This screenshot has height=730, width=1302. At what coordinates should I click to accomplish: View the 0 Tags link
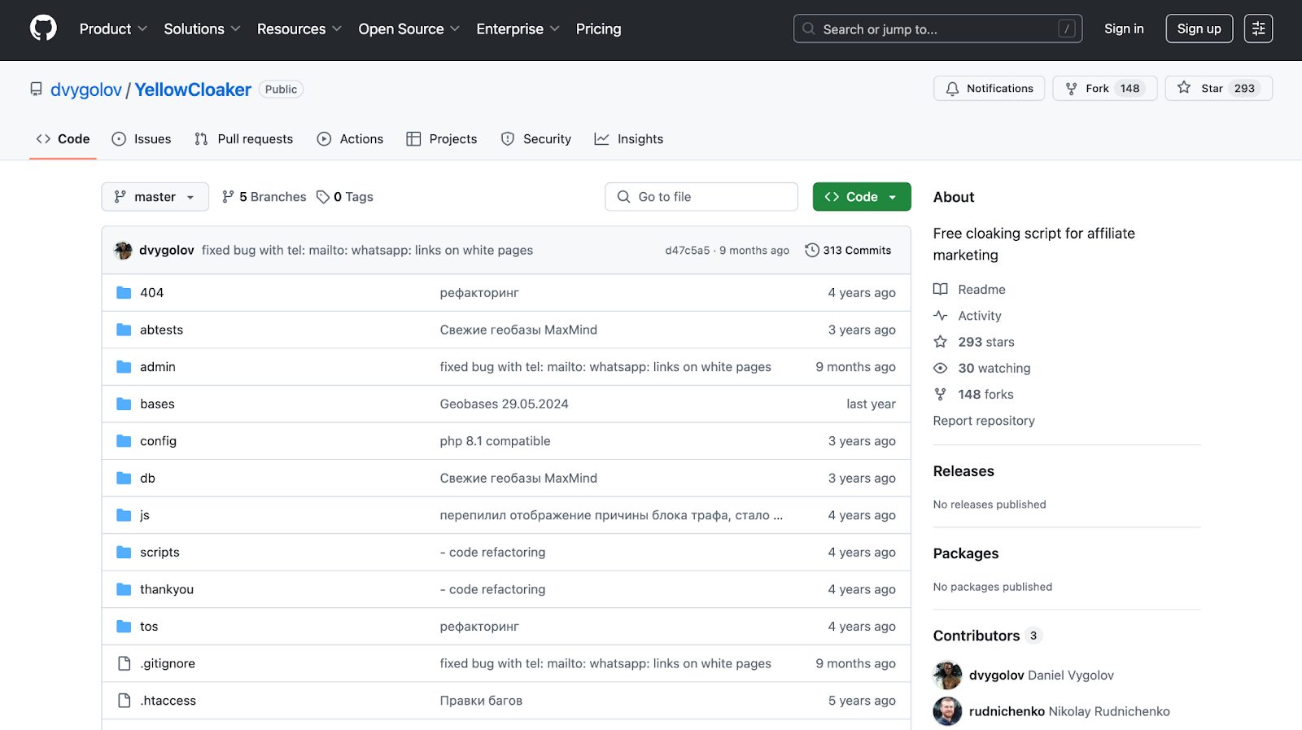coord(345,197)
